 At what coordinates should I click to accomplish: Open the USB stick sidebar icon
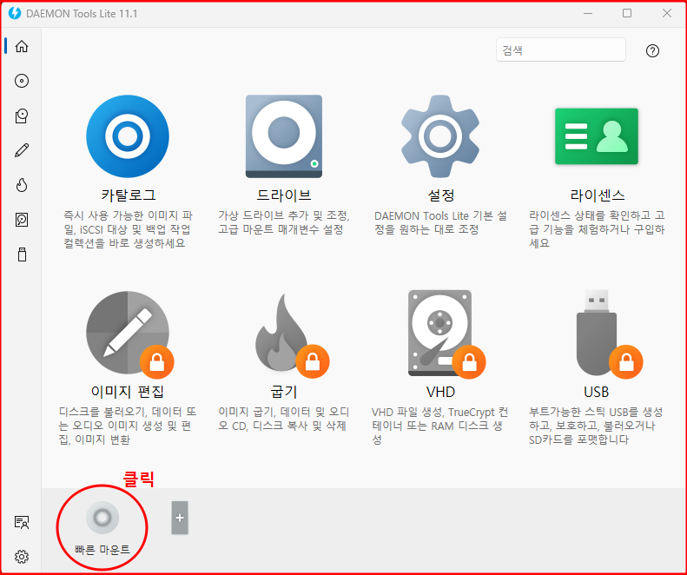coord(22,254)
